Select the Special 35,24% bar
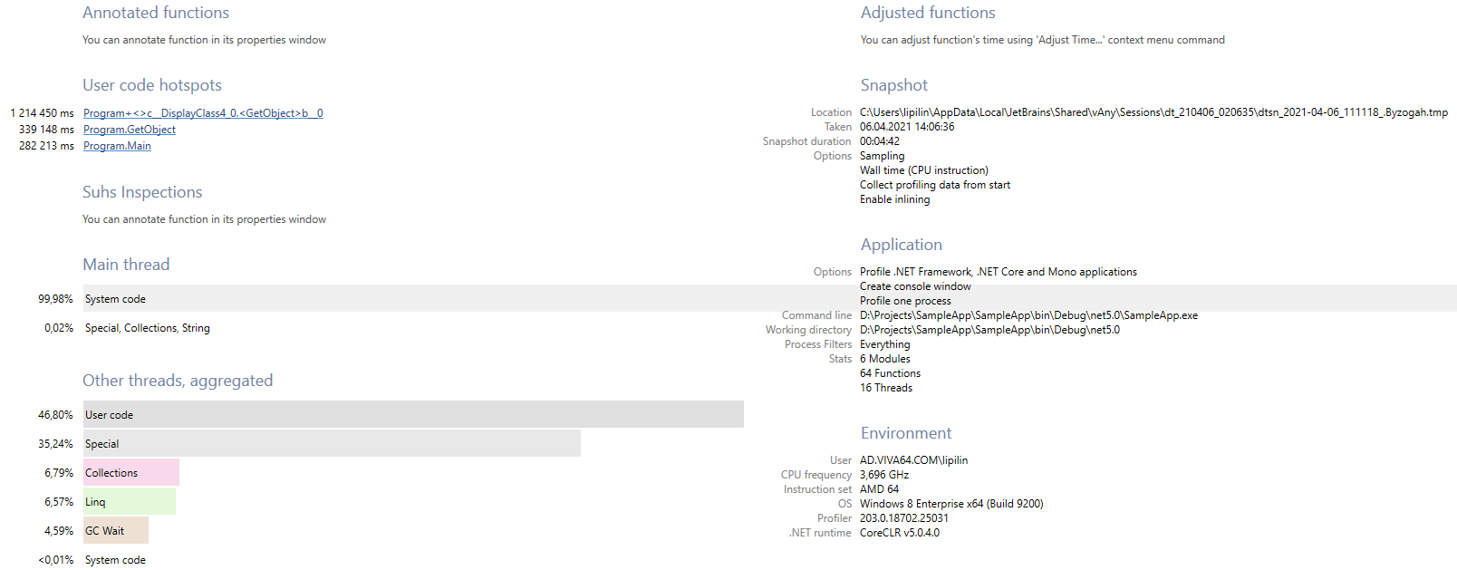1457x570 pixels. [332, 444]
